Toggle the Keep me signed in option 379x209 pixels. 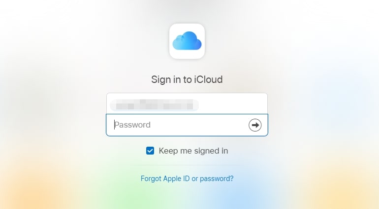(x=150, y=151)
